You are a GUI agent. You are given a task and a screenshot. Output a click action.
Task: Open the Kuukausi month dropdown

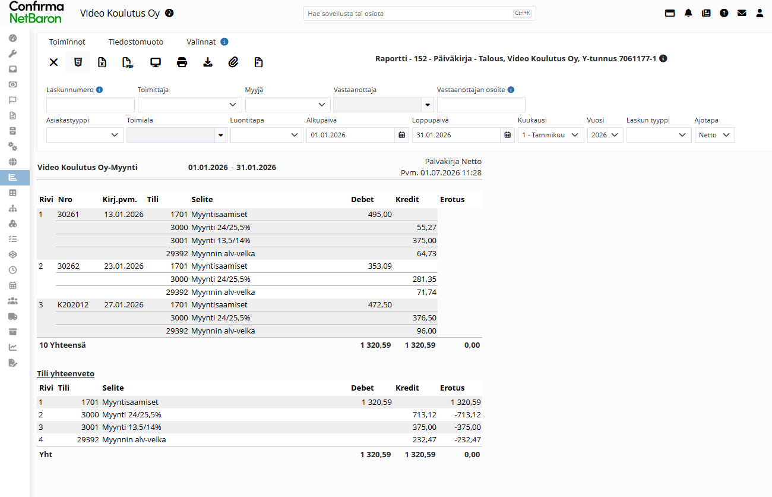(x=550, y=135)
